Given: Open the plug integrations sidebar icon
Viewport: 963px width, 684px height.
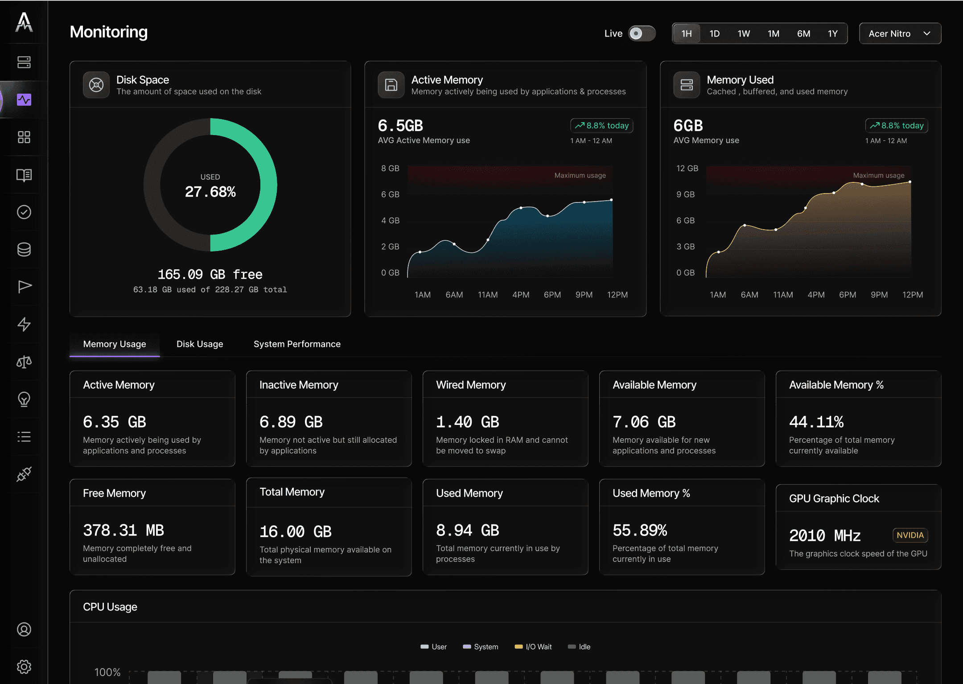Looking at the screenshot, I should pyautogui.click(x=24, y=474).
